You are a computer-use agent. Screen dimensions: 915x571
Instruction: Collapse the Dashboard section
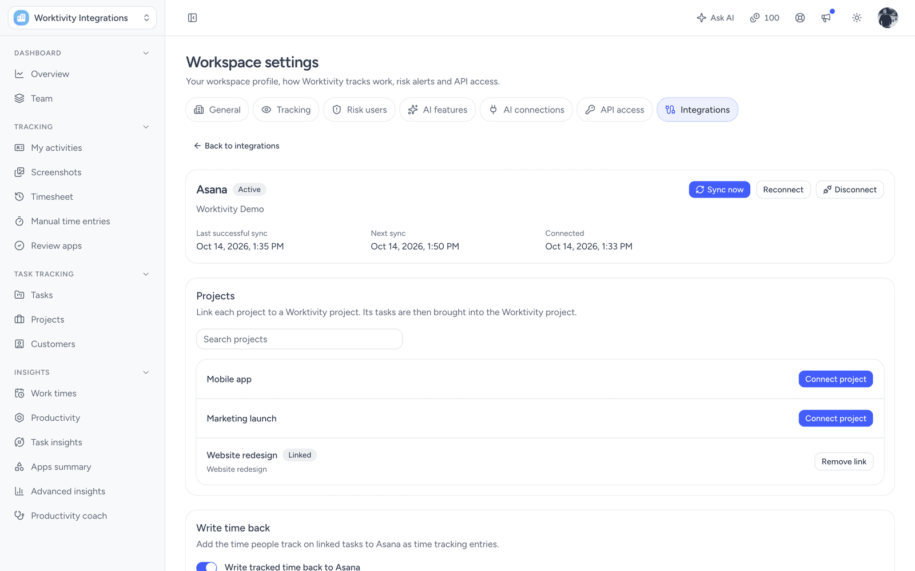point(146,53)
